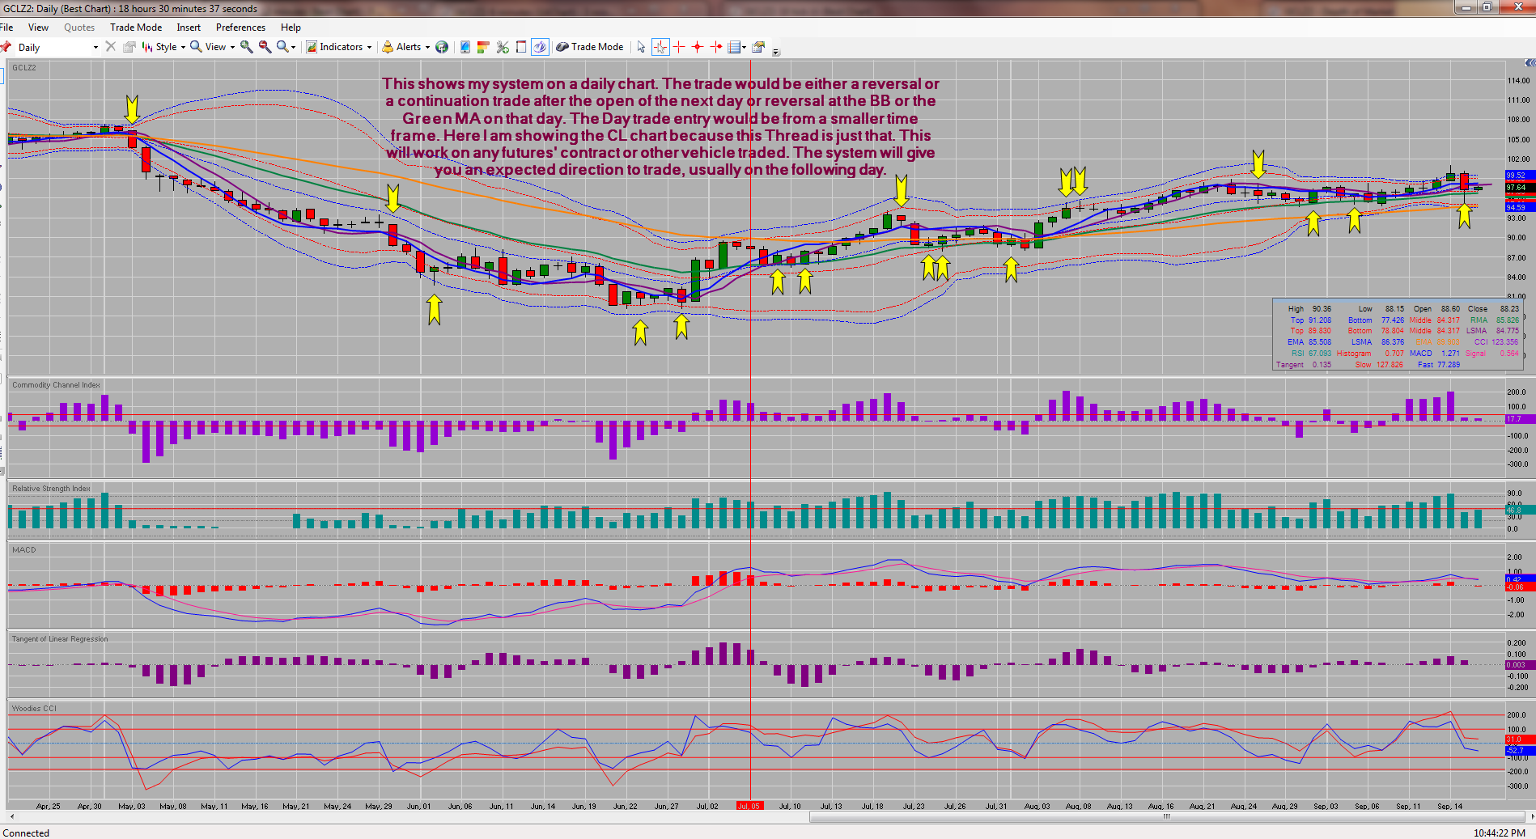Open the data list icon dropdown arrow

(x=744, y=47)
